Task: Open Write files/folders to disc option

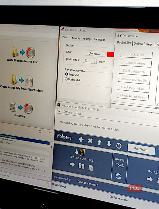Action: coord(22,55)
